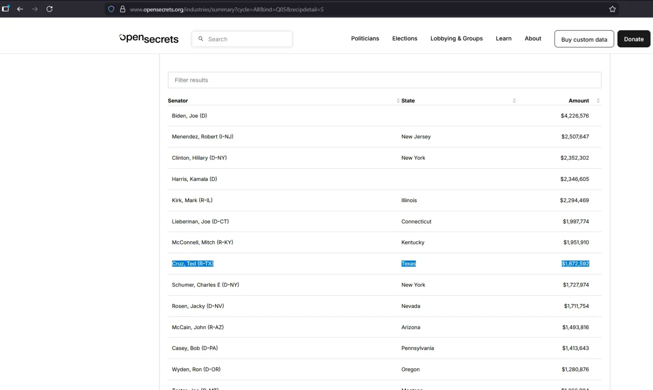
Task: Click the Illinois state cell
Action: [409, 200]
